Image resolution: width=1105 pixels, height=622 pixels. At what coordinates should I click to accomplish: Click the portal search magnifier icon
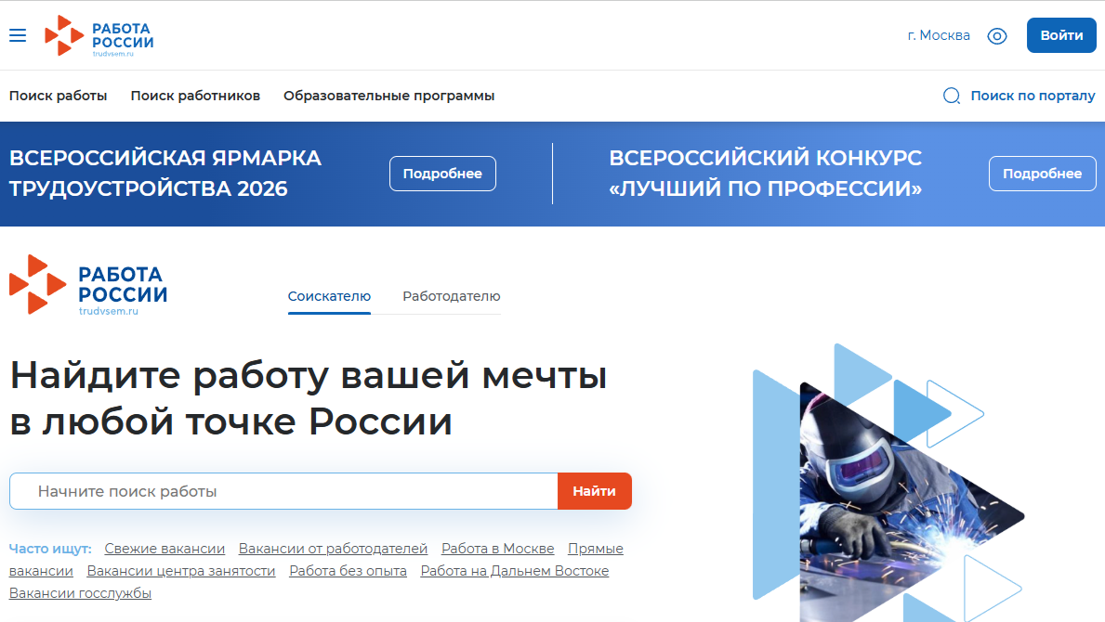click(x=952, y=96)
